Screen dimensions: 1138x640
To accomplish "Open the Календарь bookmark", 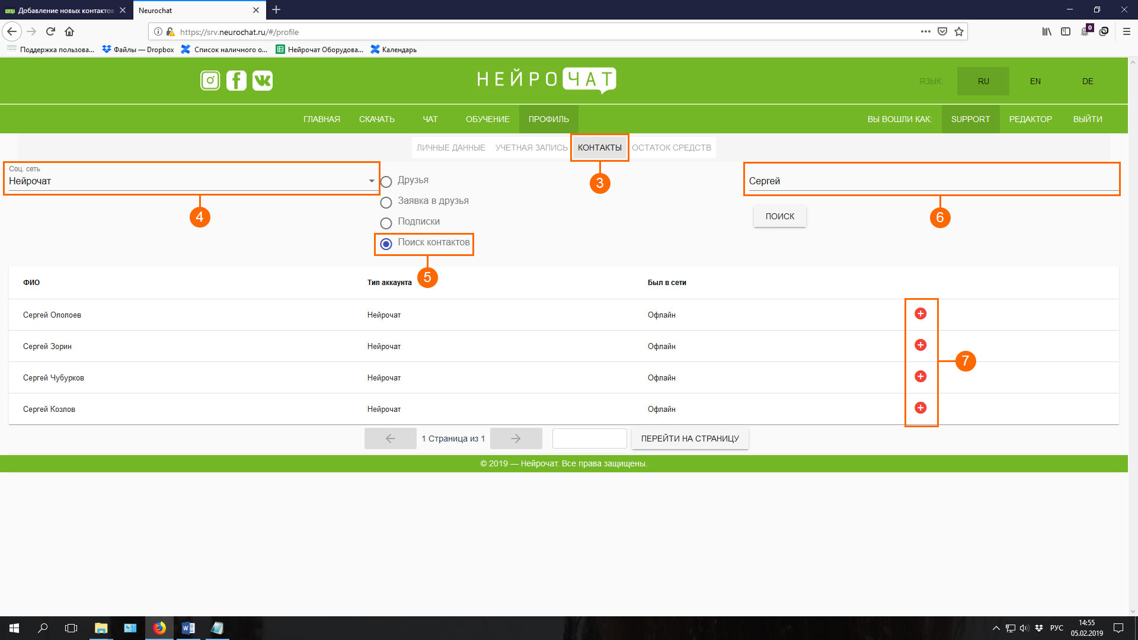I will tap(394, 50).
